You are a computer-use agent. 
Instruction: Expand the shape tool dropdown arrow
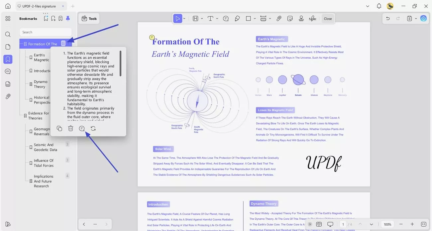point(255,19)
